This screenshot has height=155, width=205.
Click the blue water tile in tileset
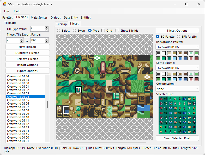coord(143,108)
